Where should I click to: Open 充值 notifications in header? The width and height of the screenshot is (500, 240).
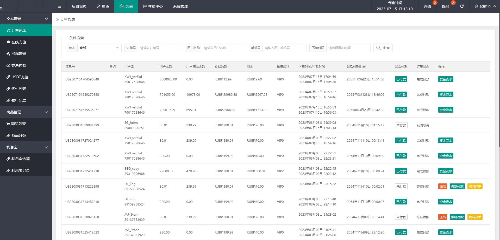pos(427,6)
